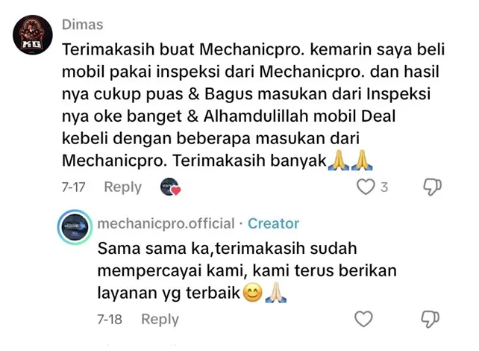
Task: Dislike the mechanicpro.official reply
Action: point(431,319)
